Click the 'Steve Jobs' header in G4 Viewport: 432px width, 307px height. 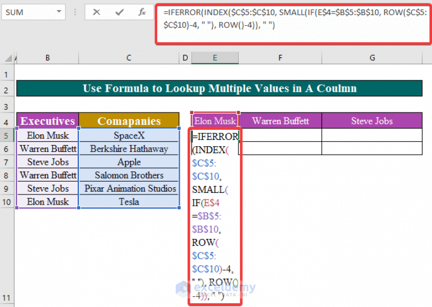pyautogui.click(x=372, y=120)
